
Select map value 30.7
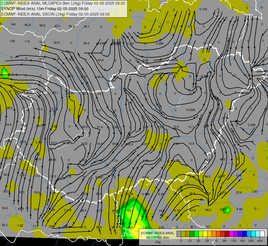pyautogui.click(x=193, y=227)
